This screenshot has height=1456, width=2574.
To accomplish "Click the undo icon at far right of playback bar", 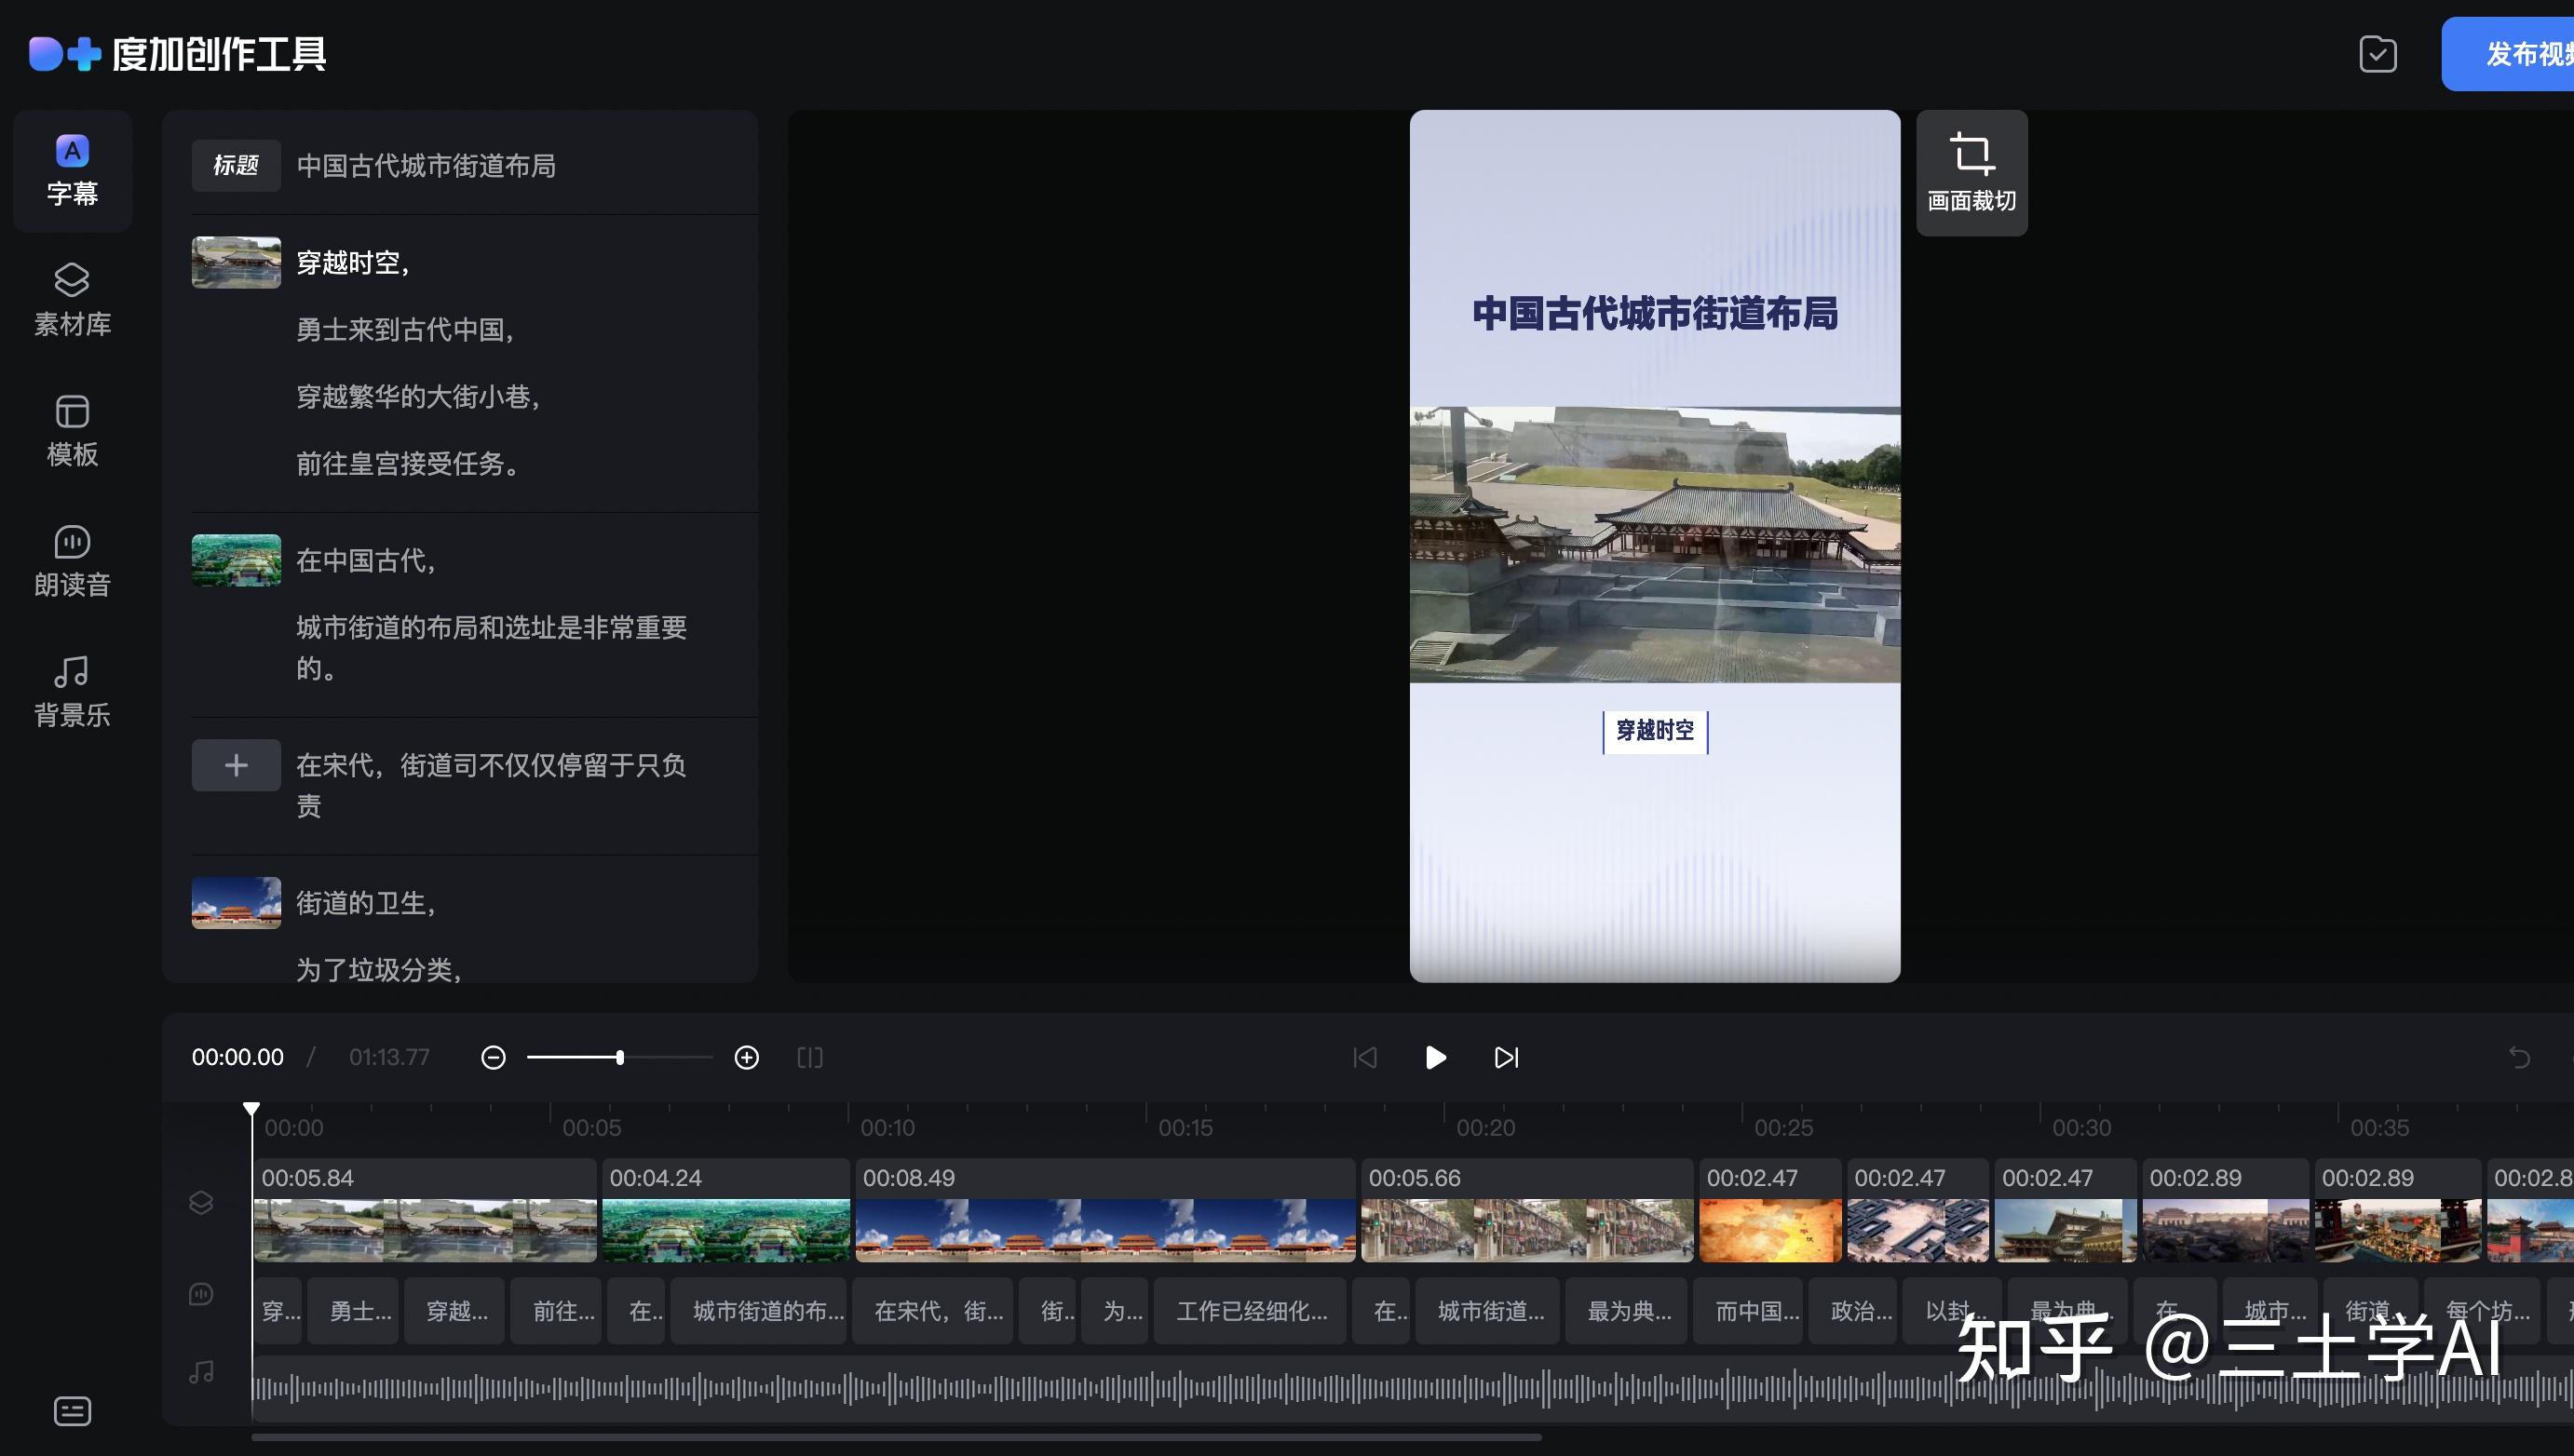I will coord(2519,1057).
